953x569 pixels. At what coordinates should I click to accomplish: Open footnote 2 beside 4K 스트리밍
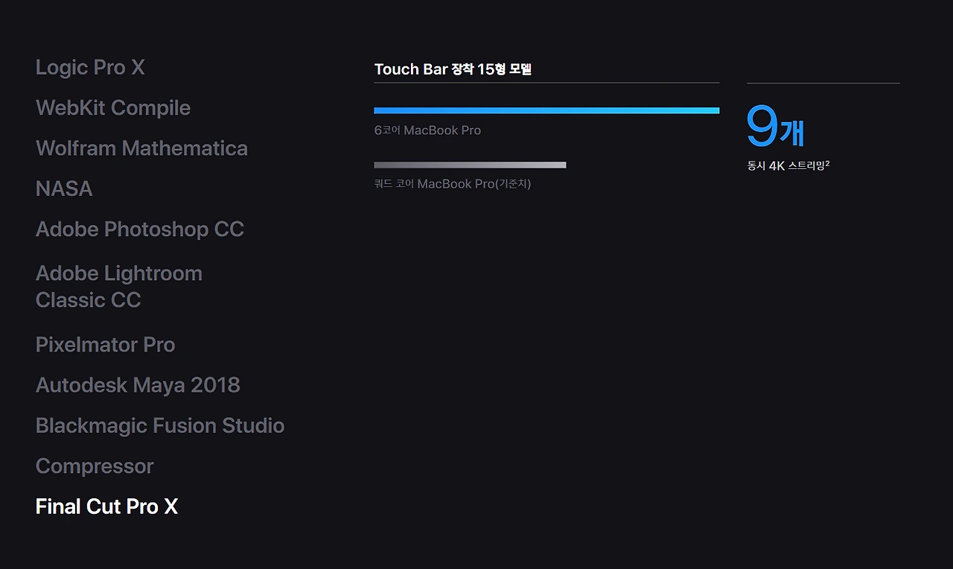[x=827, y=163]
